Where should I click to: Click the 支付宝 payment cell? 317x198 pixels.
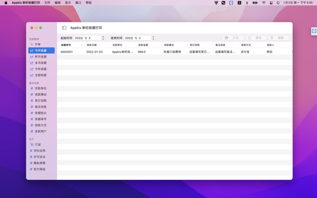coord(245,52)
